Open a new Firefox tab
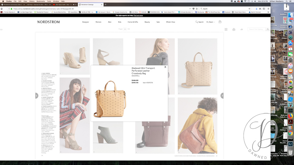Viewport: 294px width, 165px height. click(x=105, y=4)
